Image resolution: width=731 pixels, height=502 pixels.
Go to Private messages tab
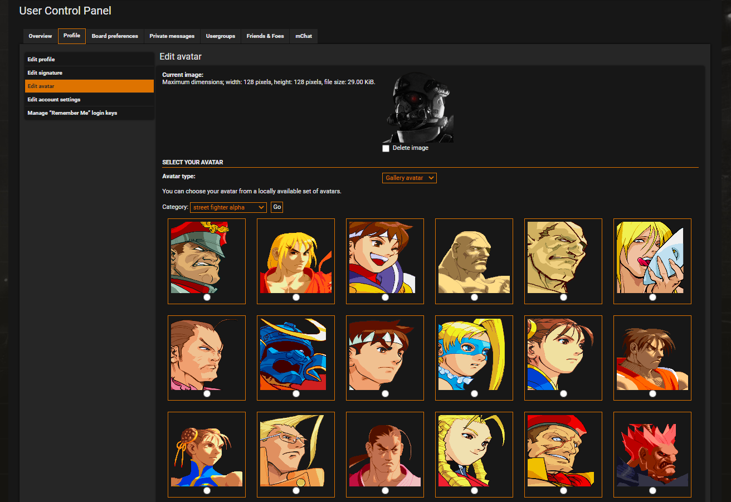click(172, 36)
